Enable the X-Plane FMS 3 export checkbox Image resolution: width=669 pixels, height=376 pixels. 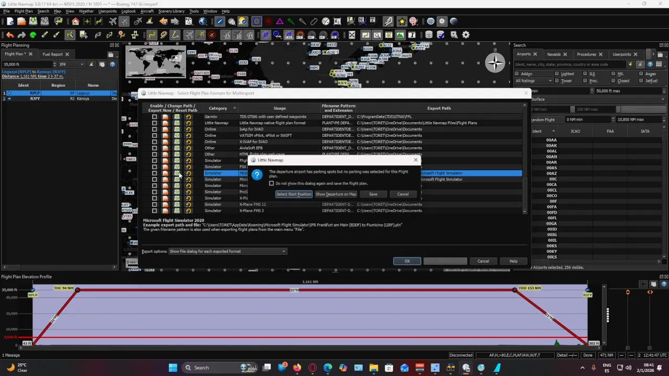coord(154,211)
